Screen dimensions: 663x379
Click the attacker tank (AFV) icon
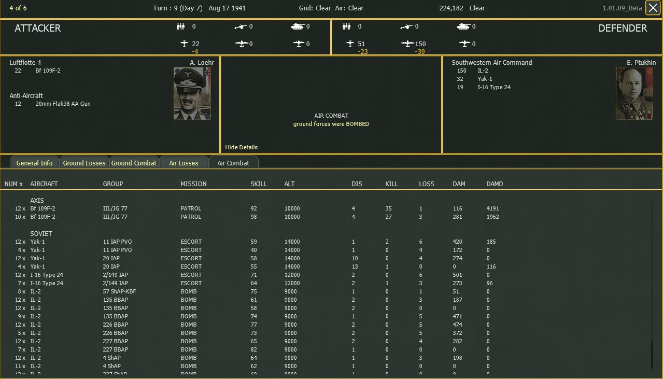298,26
